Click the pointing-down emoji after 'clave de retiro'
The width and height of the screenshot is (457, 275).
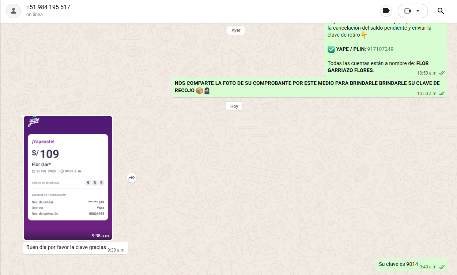click(364, 35)
